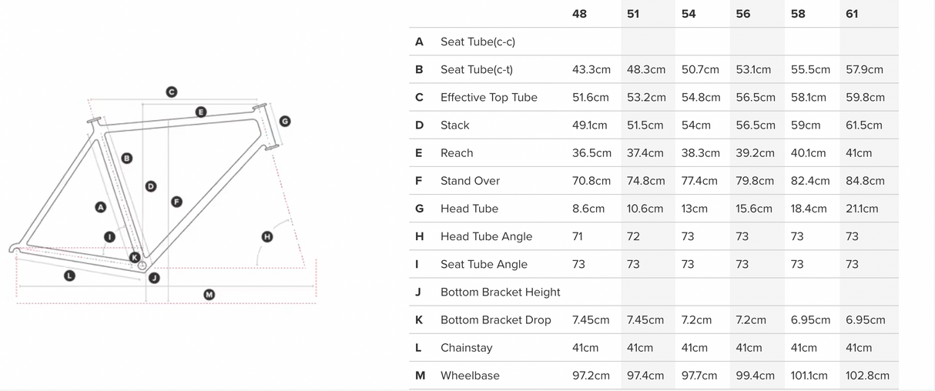This screenshot has height=391, width=935.
Task: Click the H head angle marker
Action: pyautogui.click(x=267, y=236)
